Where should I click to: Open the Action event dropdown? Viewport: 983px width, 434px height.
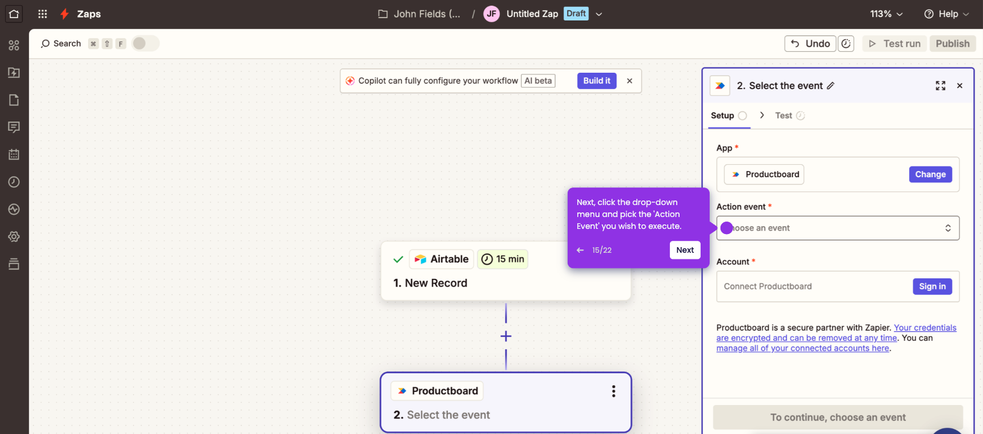pos(838,228)
